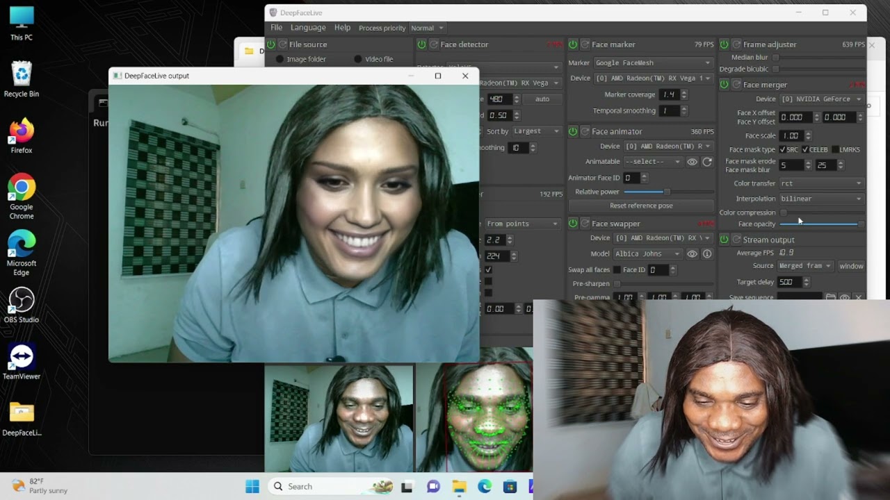Open the Interpolation dropdown showing bilinear
The image size is (890, 500).
point(821,199)
